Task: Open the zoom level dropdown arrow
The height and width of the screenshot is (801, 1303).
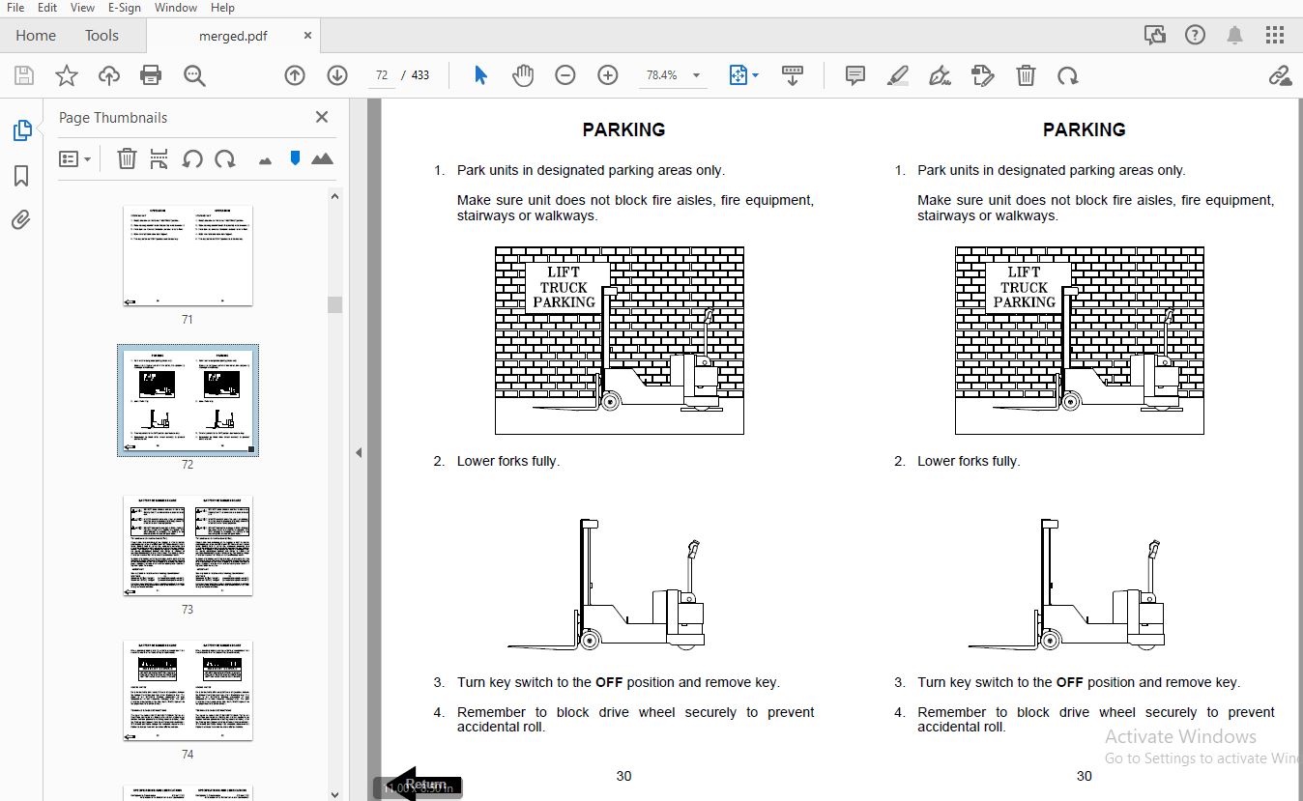Action: [x=696, y=75]
